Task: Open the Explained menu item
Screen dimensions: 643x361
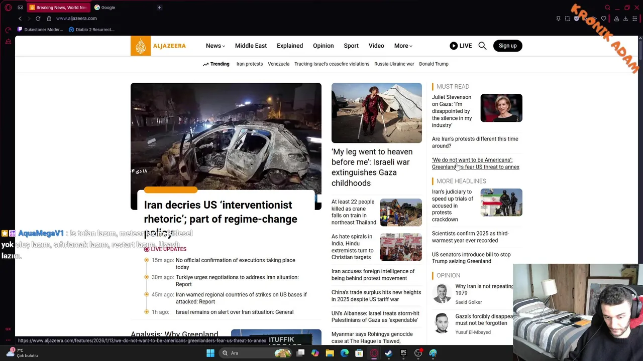Action: point(290,46)
